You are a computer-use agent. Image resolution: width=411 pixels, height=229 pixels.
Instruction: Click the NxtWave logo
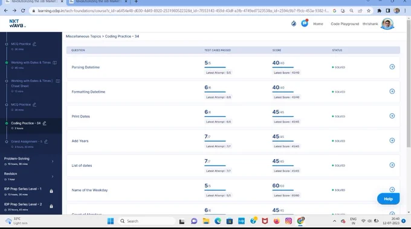click(18, 24)
